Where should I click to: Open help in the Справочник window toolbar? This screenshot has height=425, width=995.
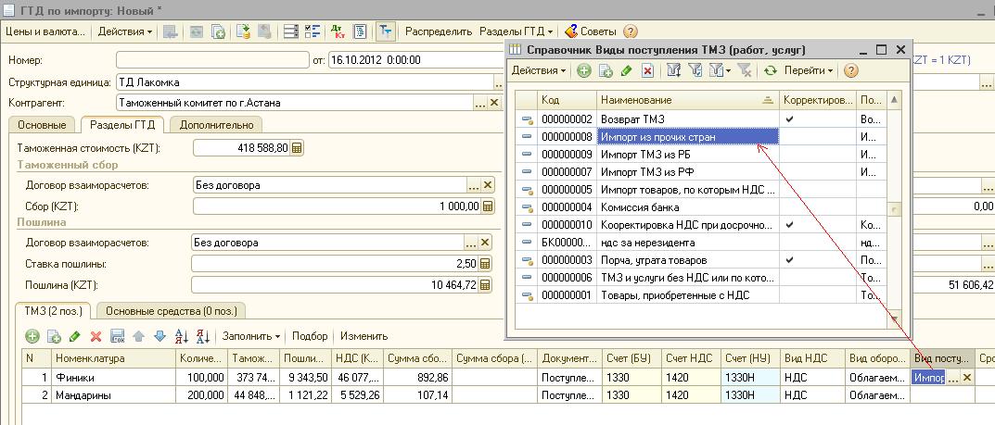[850, 70]
